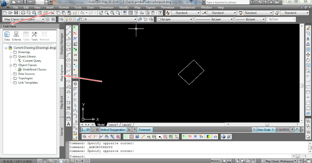This screenshot has width=312, height=163.
Task: Open the Map menu
Action: pos(138,8)
